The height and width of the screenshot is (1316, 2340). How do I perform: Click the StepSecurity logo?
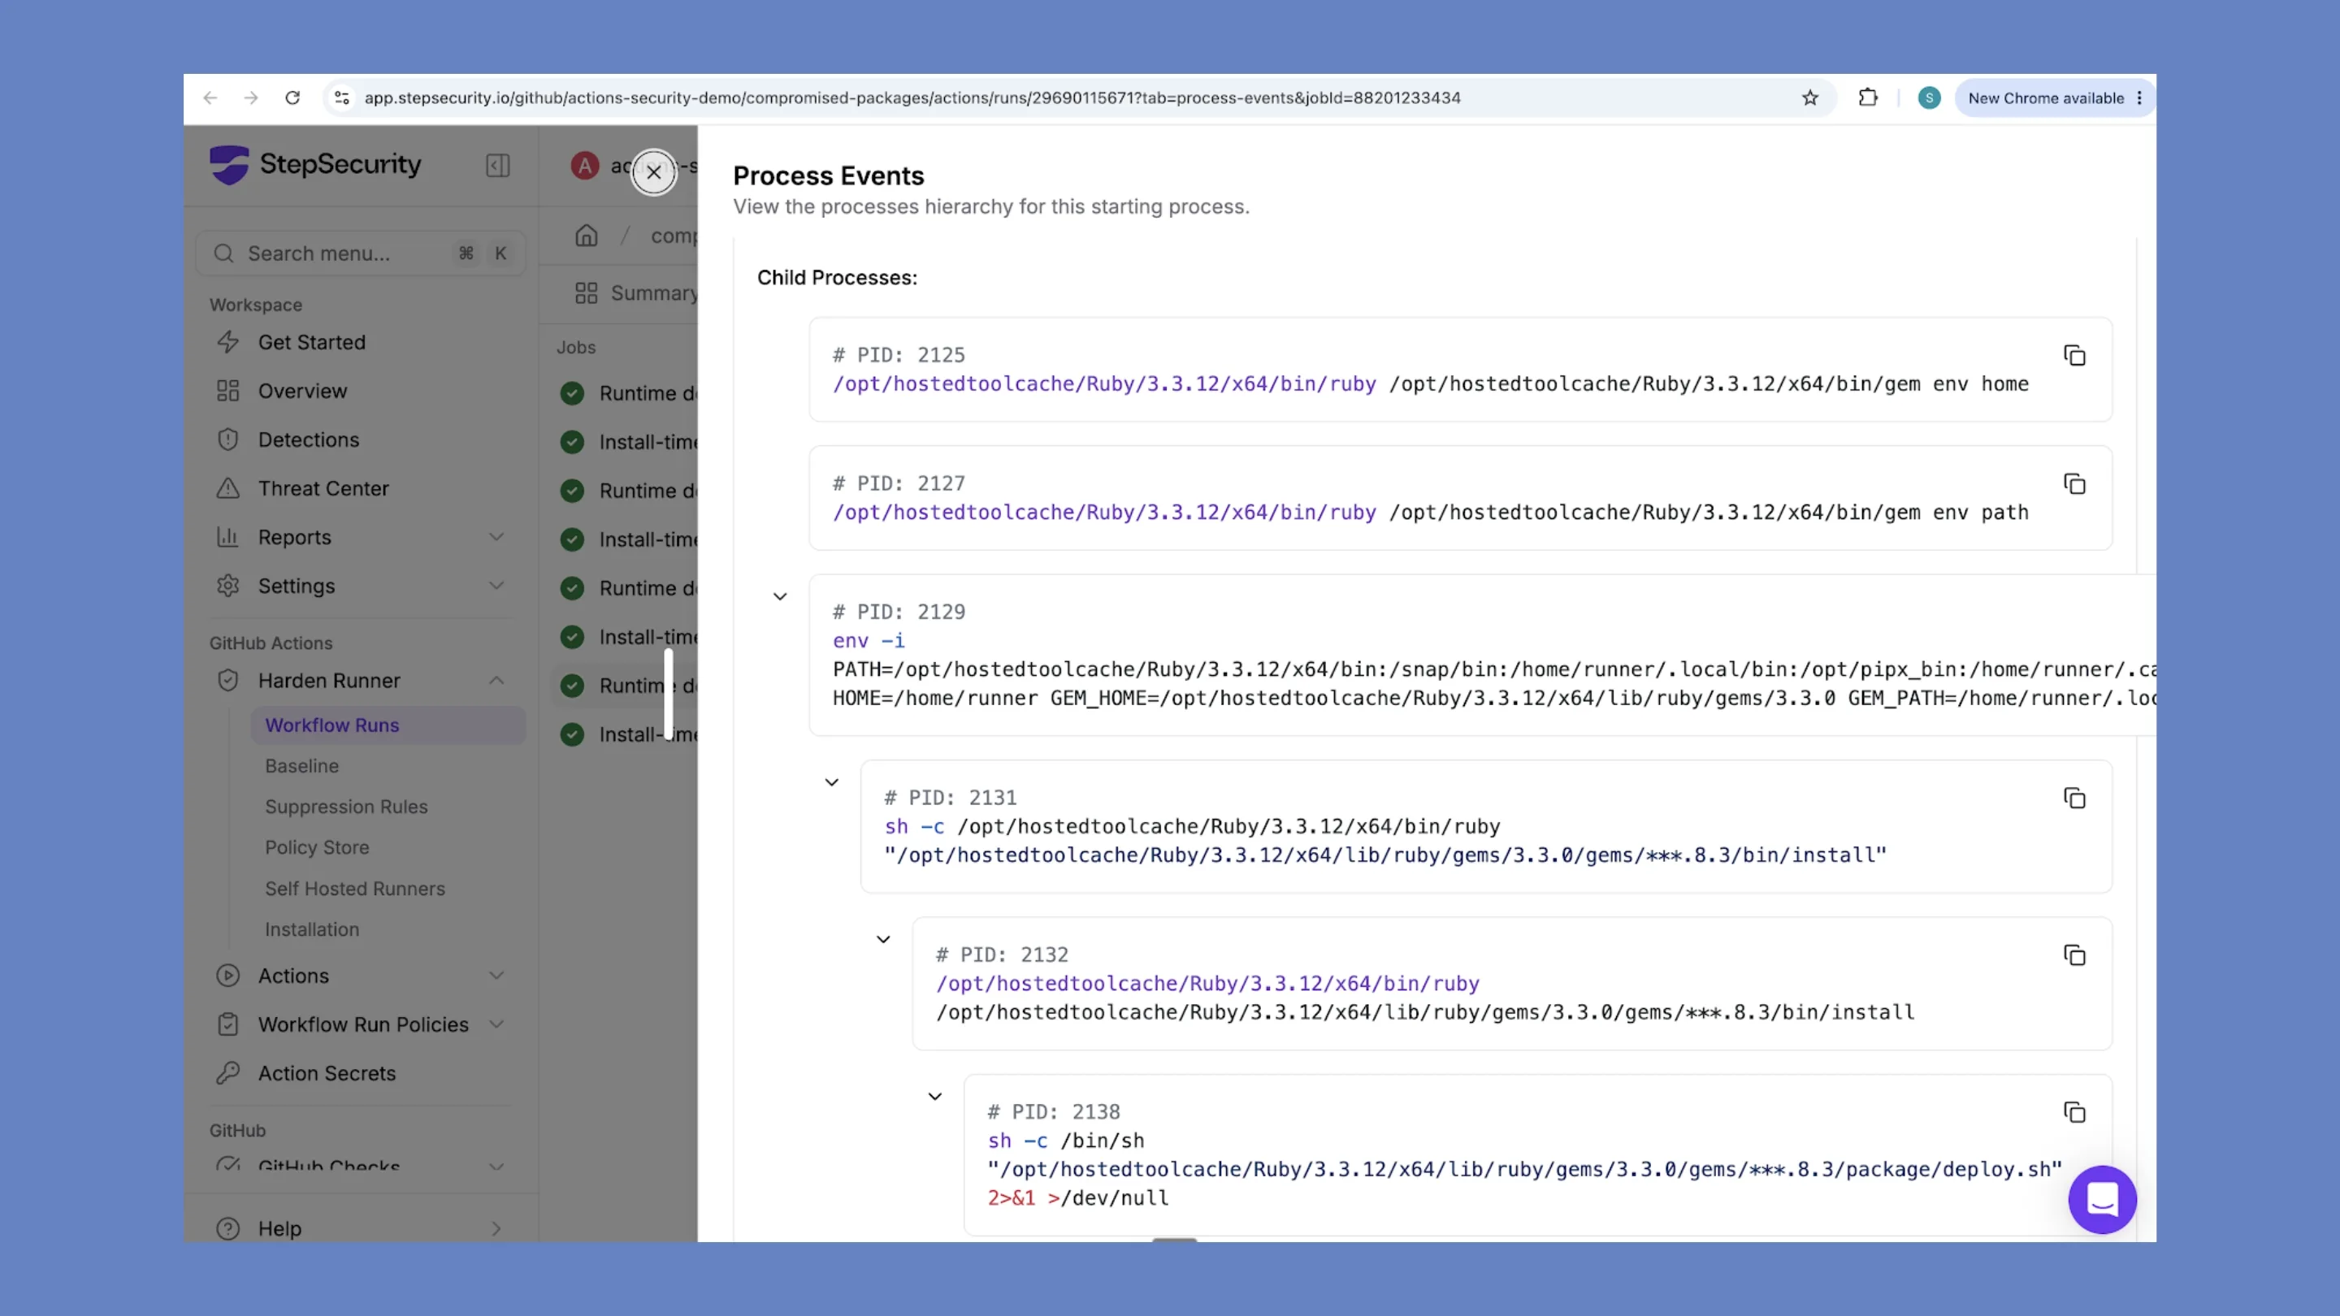point(315,164)
